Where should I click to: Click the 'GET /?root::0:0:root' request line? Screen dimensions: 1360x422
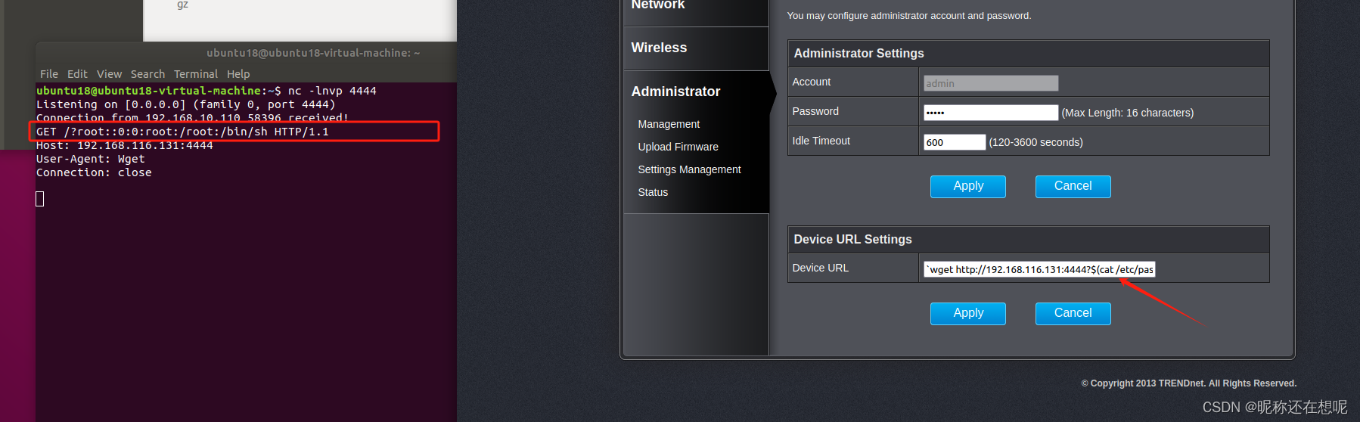coord(182,132)
